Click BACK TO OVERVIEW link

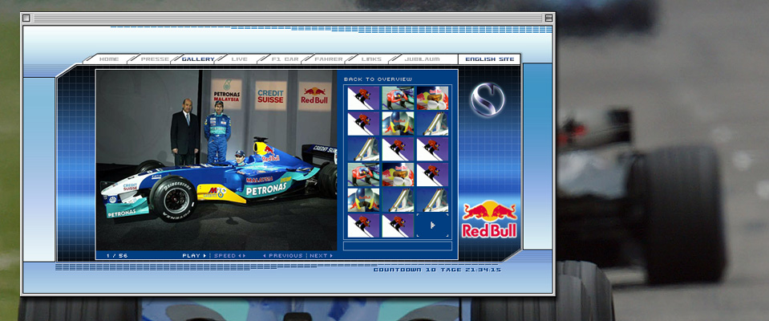pos(378,79)
